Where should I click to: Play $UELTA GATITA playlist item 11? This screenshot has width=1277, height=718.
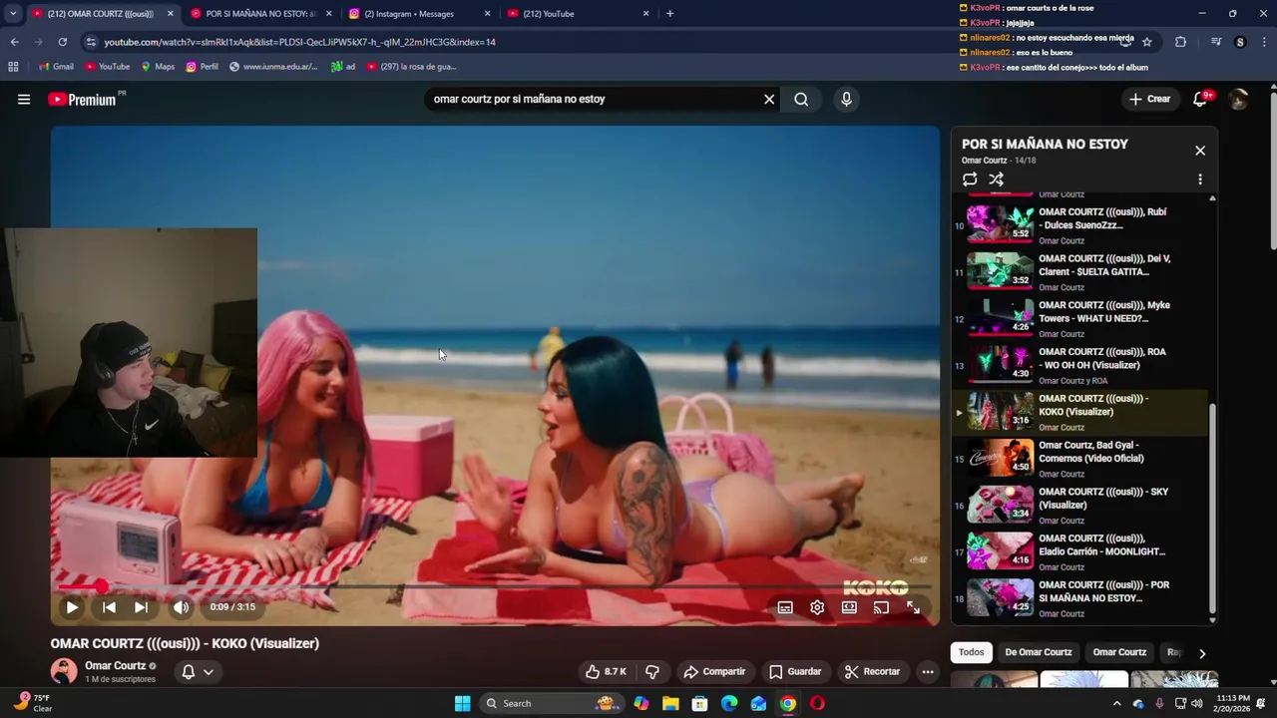pyautogui.click(x=1081, y=271)
